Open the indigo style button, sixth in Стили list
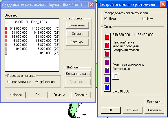168x118 pixels. point(107,79)
